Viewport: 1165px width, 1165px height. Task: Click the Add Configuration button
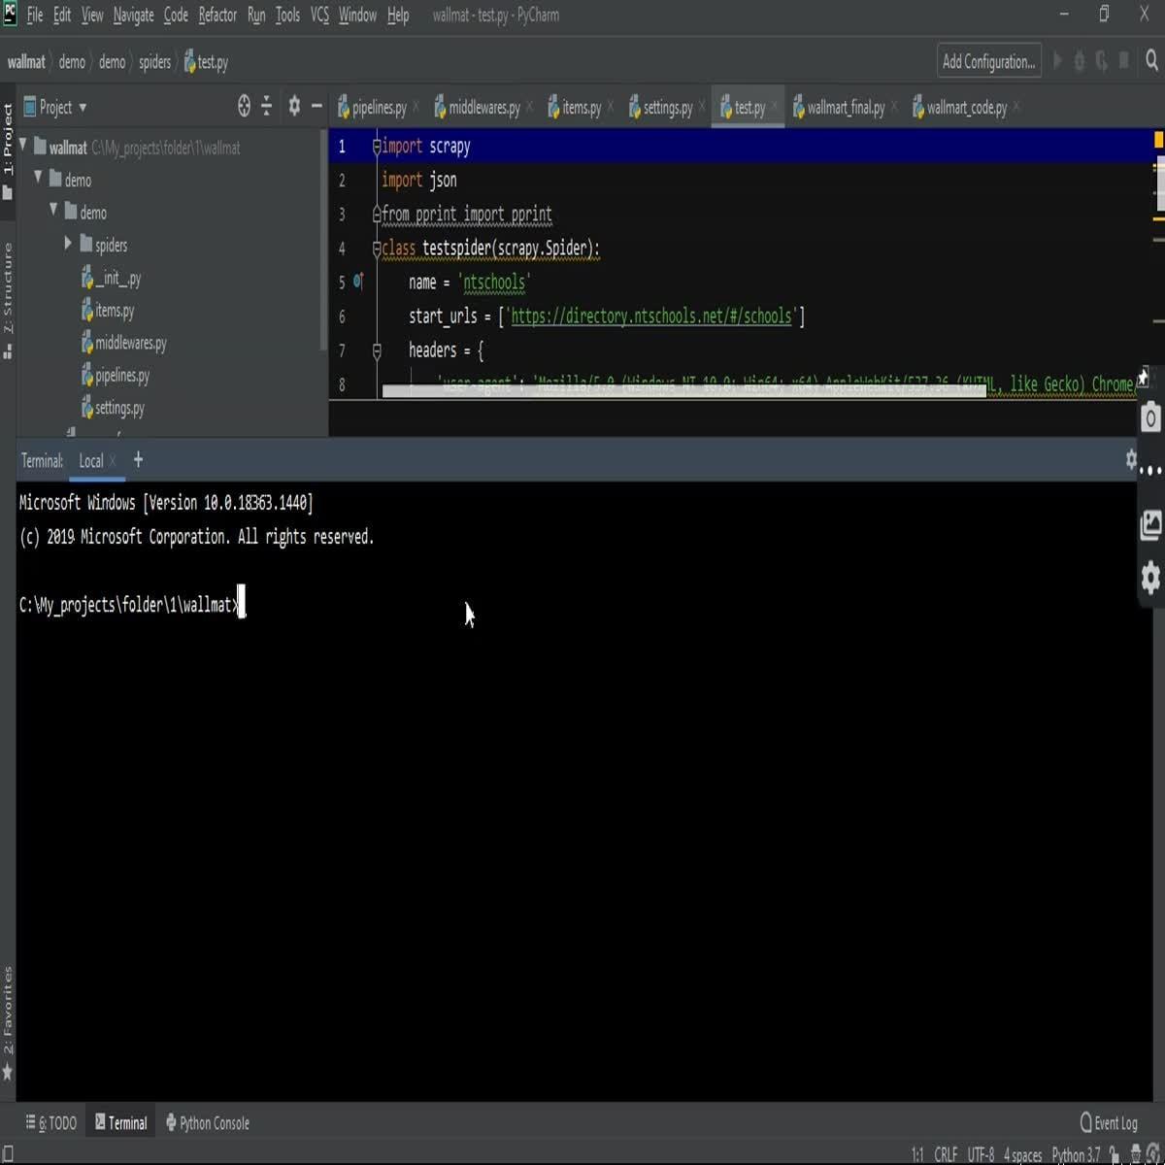tap(988, 61)
